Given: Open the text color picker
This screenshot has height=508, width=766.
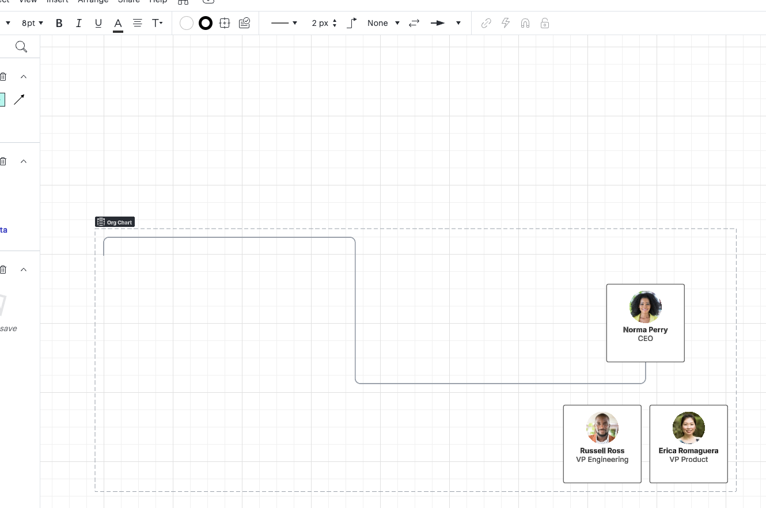Looking at the screenshot, I should click(x=117, y=24).
